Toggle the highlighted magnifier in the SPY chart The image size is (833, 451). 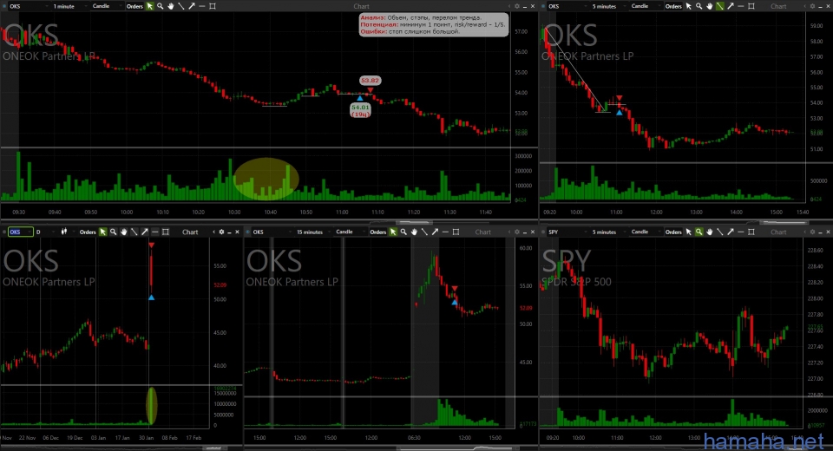[699, 232]
